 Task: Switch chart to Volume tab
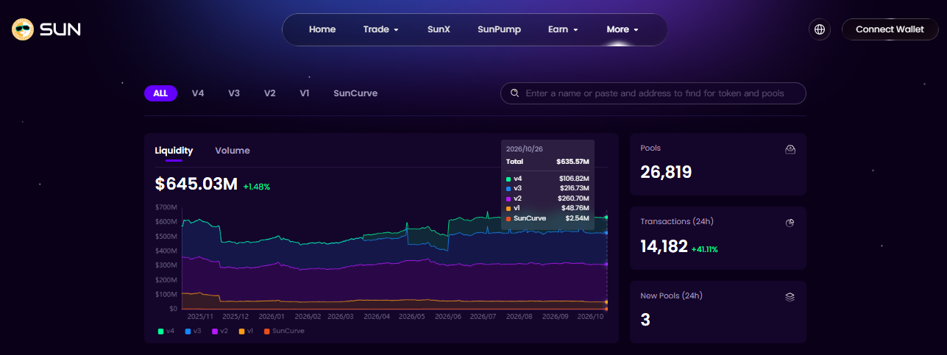pyautogui.click(x=233, y=151)
